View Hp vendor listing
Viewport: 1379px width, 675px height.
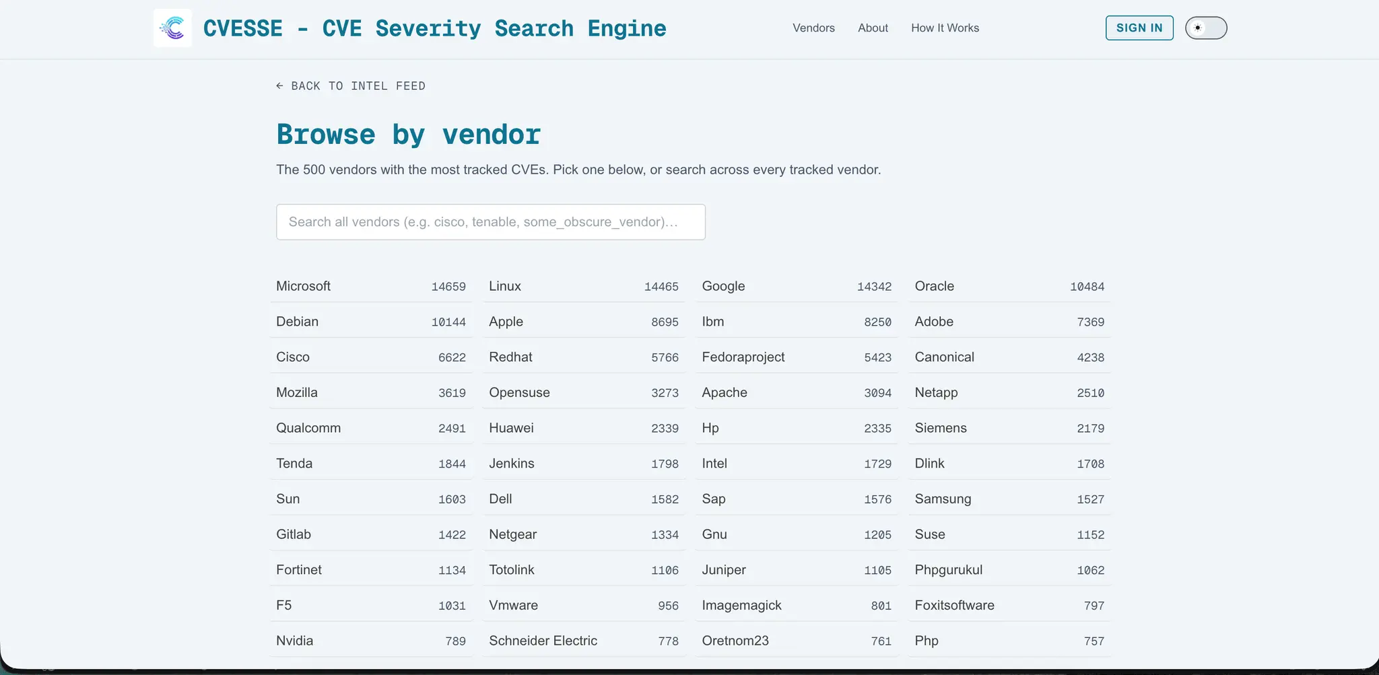point(797,428)
